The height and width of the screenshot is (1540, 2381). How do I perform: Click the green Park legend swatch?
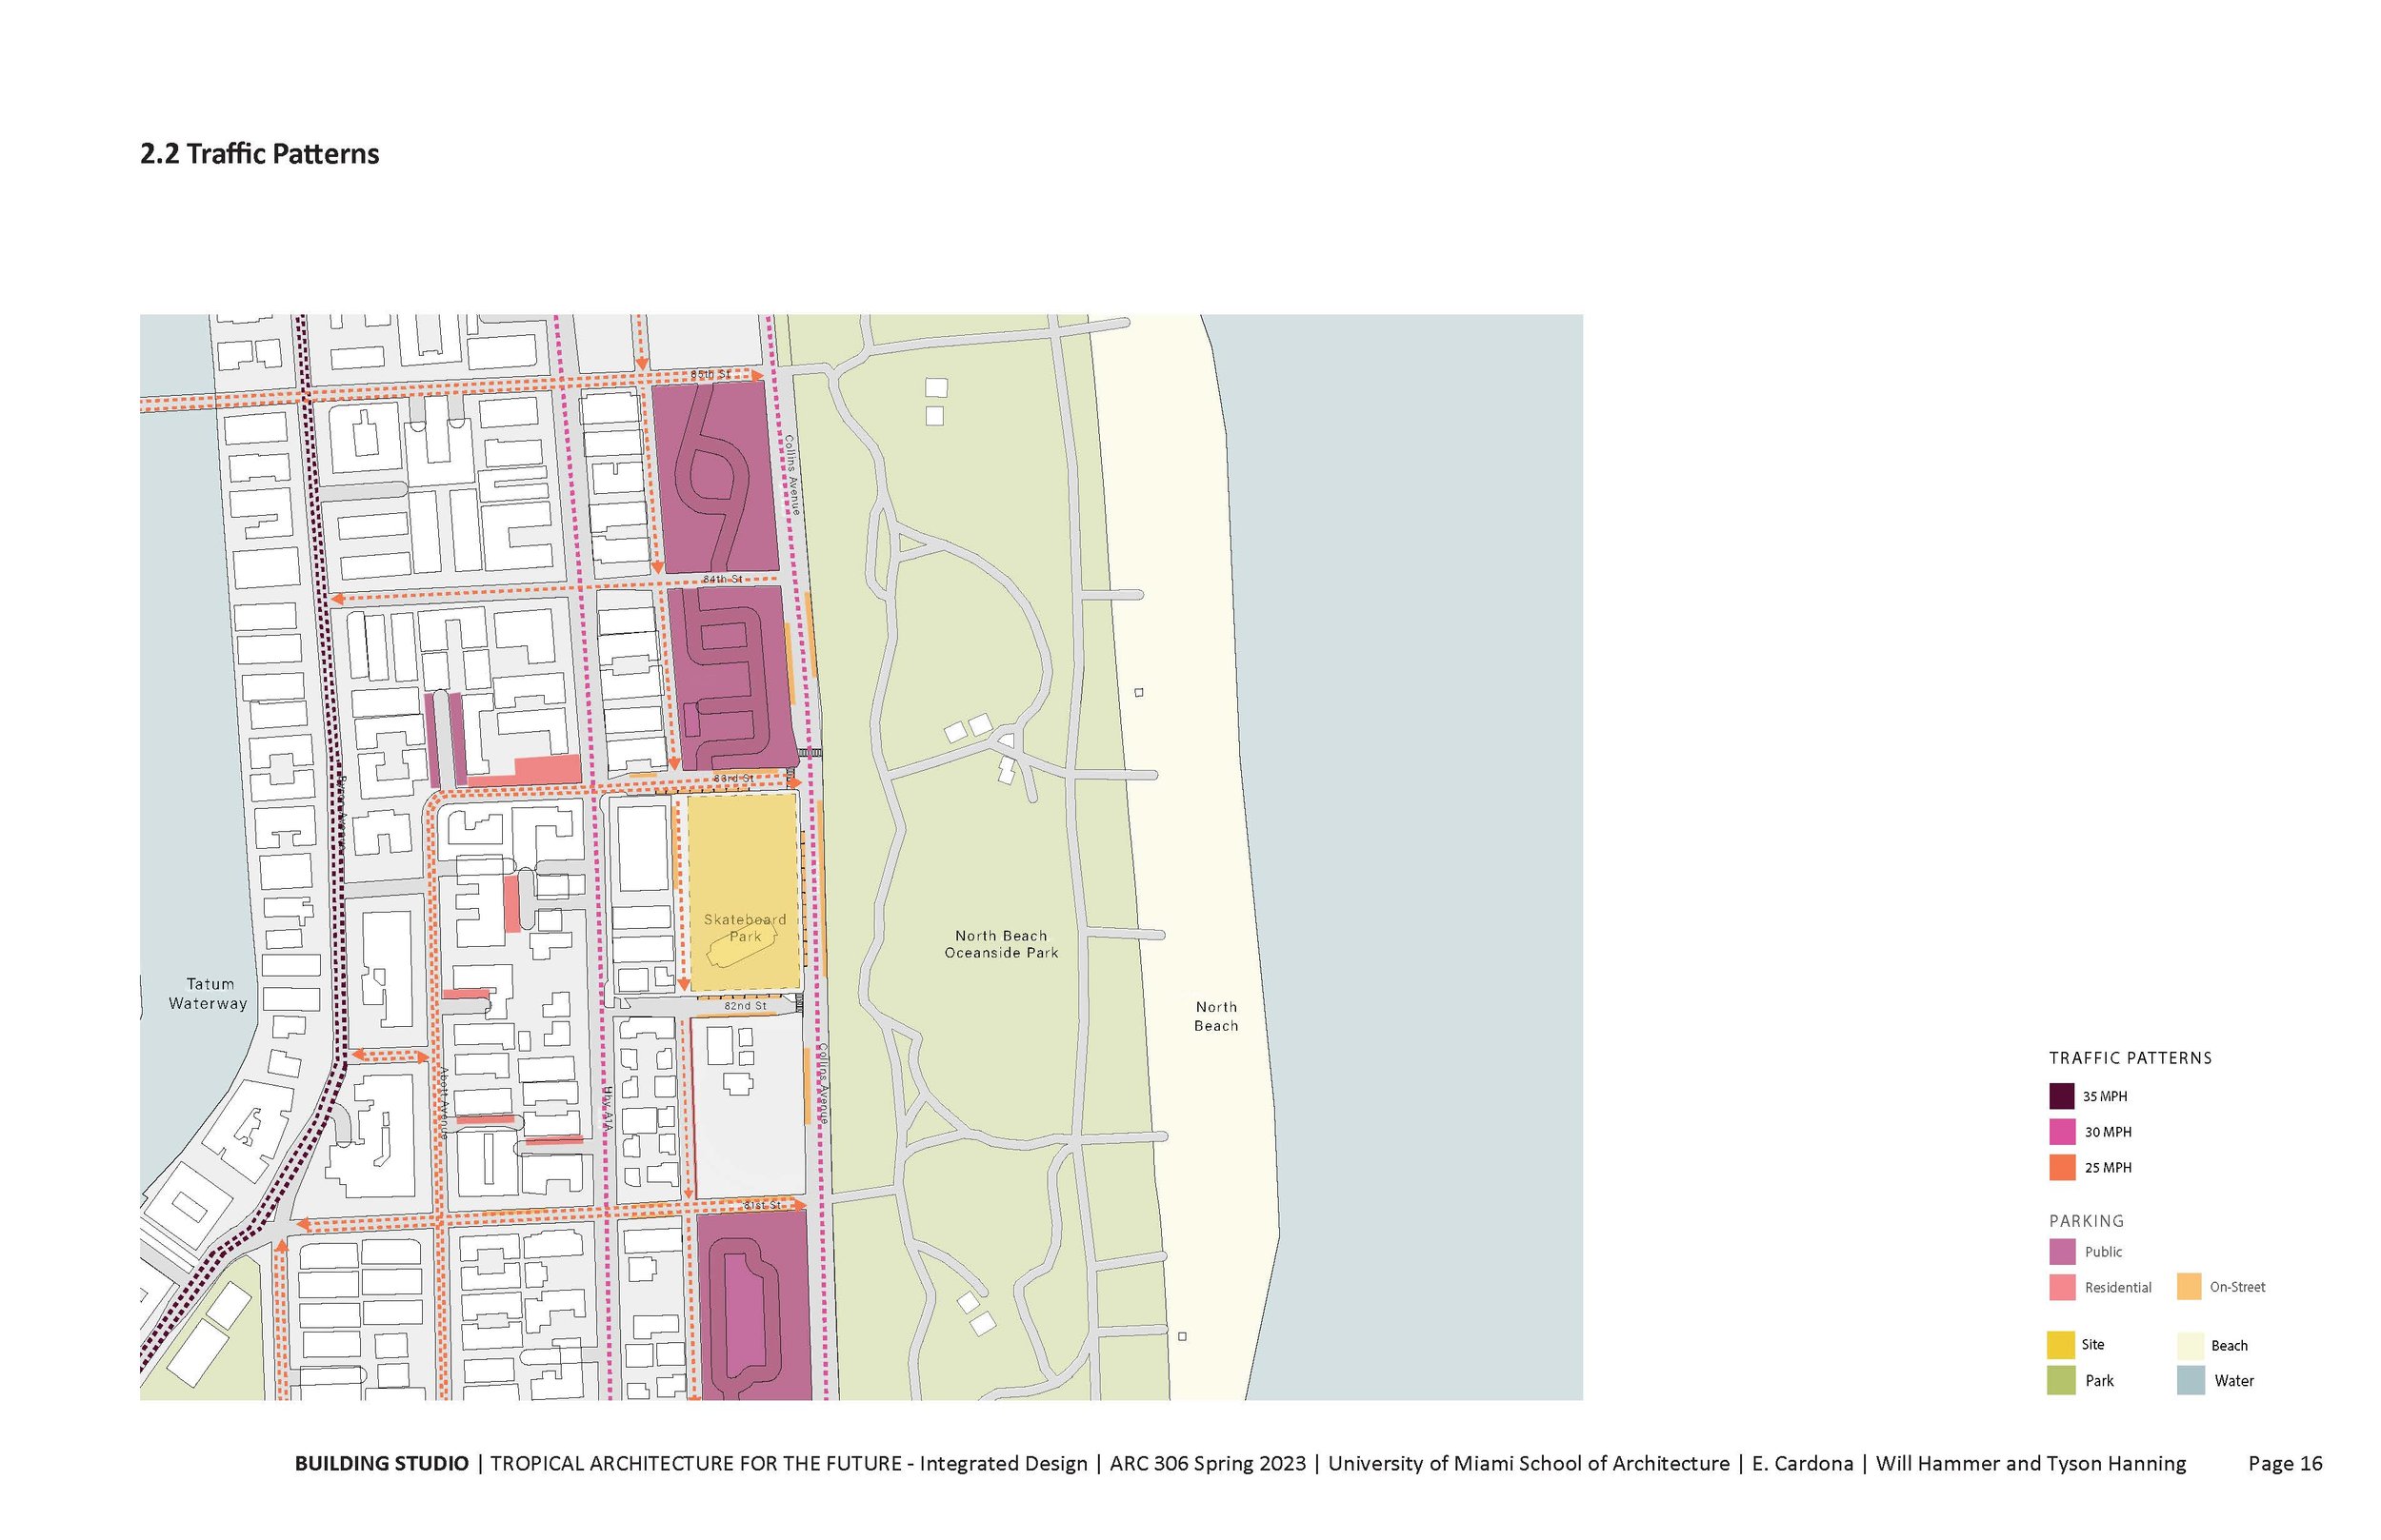point(2060,1380)
